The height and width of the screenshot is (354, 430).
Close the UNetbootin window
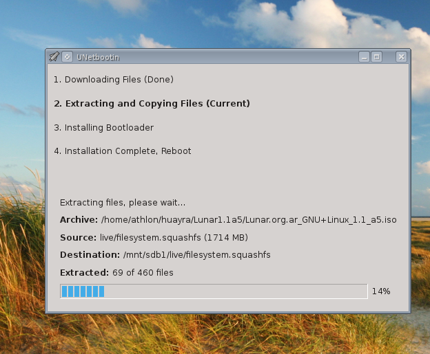click(400, 57)
